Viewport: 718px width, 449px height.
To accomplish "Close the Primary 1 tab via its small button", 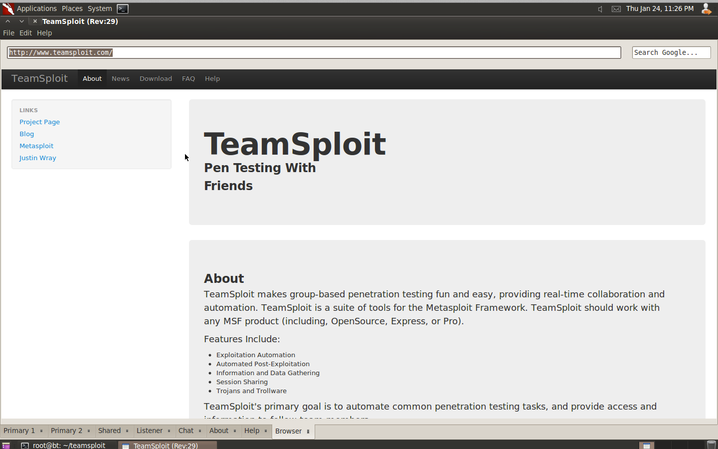I will pos(41,431).
